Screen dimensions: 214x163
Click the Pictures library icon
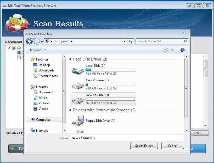click(x=35, y=103)
